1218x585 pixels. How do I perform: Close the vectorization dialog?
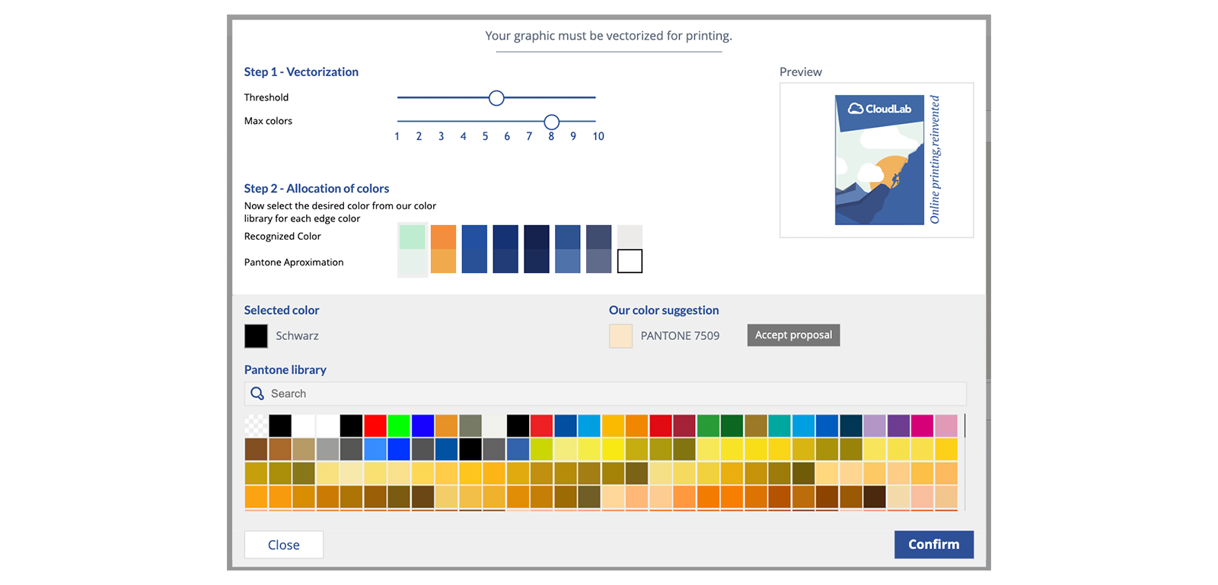(284, 545)
